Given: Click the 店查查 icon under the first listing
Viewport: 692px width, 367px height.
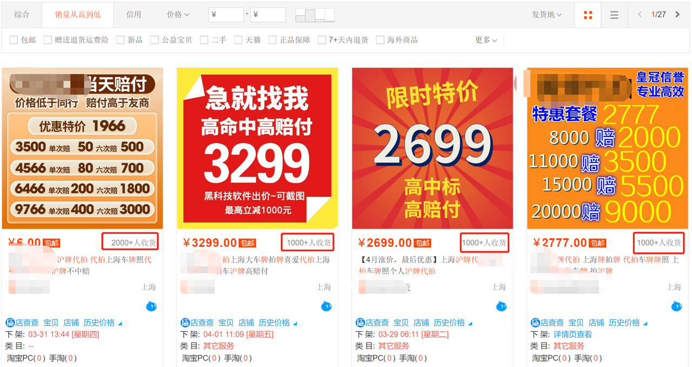Looking at the screenshot, I should (x=10, y=323).
